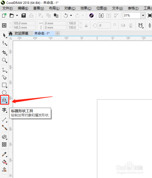Image resolution: width=152 pixels, height=178 pixels.
Task: Open the Open-file dropdown arrow
Action: pos(17,16)
